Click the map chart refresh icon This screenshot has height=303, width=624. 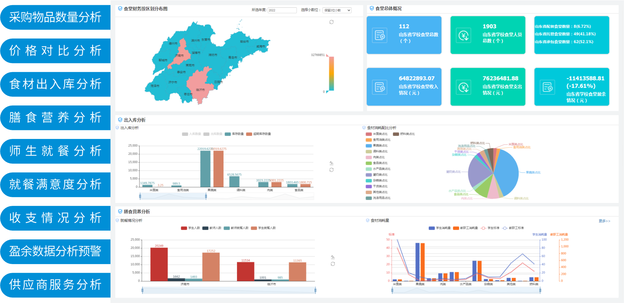coord(331,22)
